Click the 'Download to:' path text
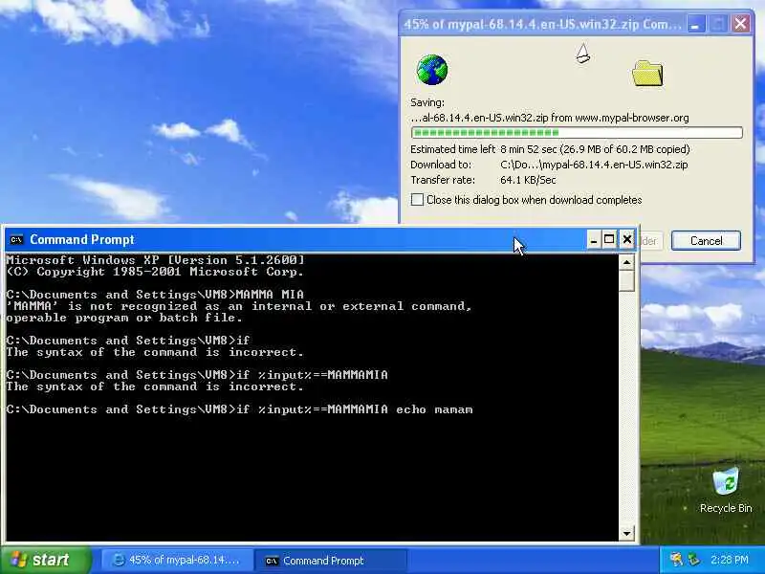This screenshot has width=765, height=574. pyautogui.click(x=549, y=165)
